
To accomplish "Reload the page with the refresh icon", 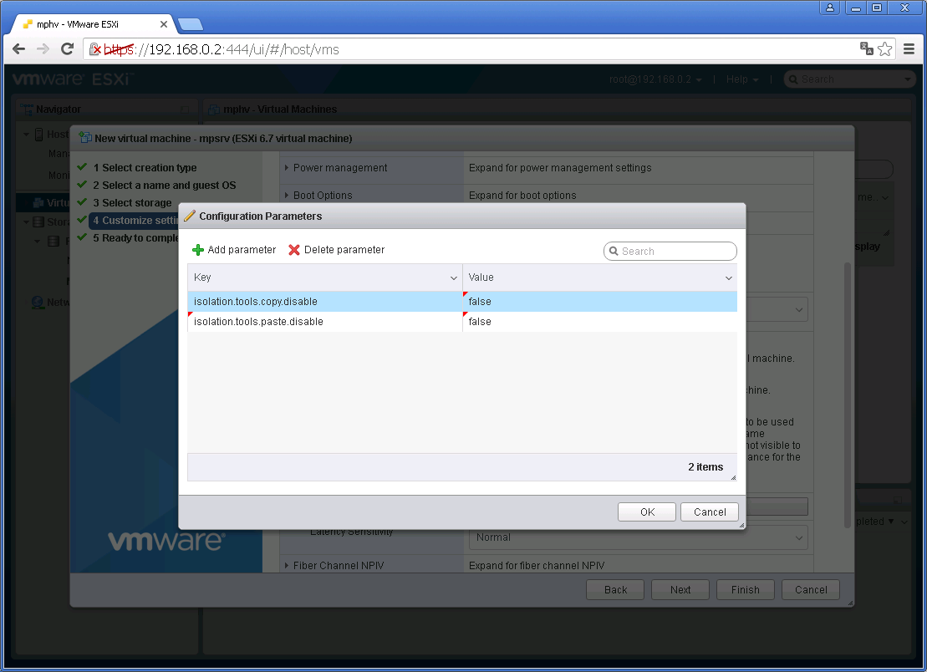I will pyautogui.click(x=68, y=49).
